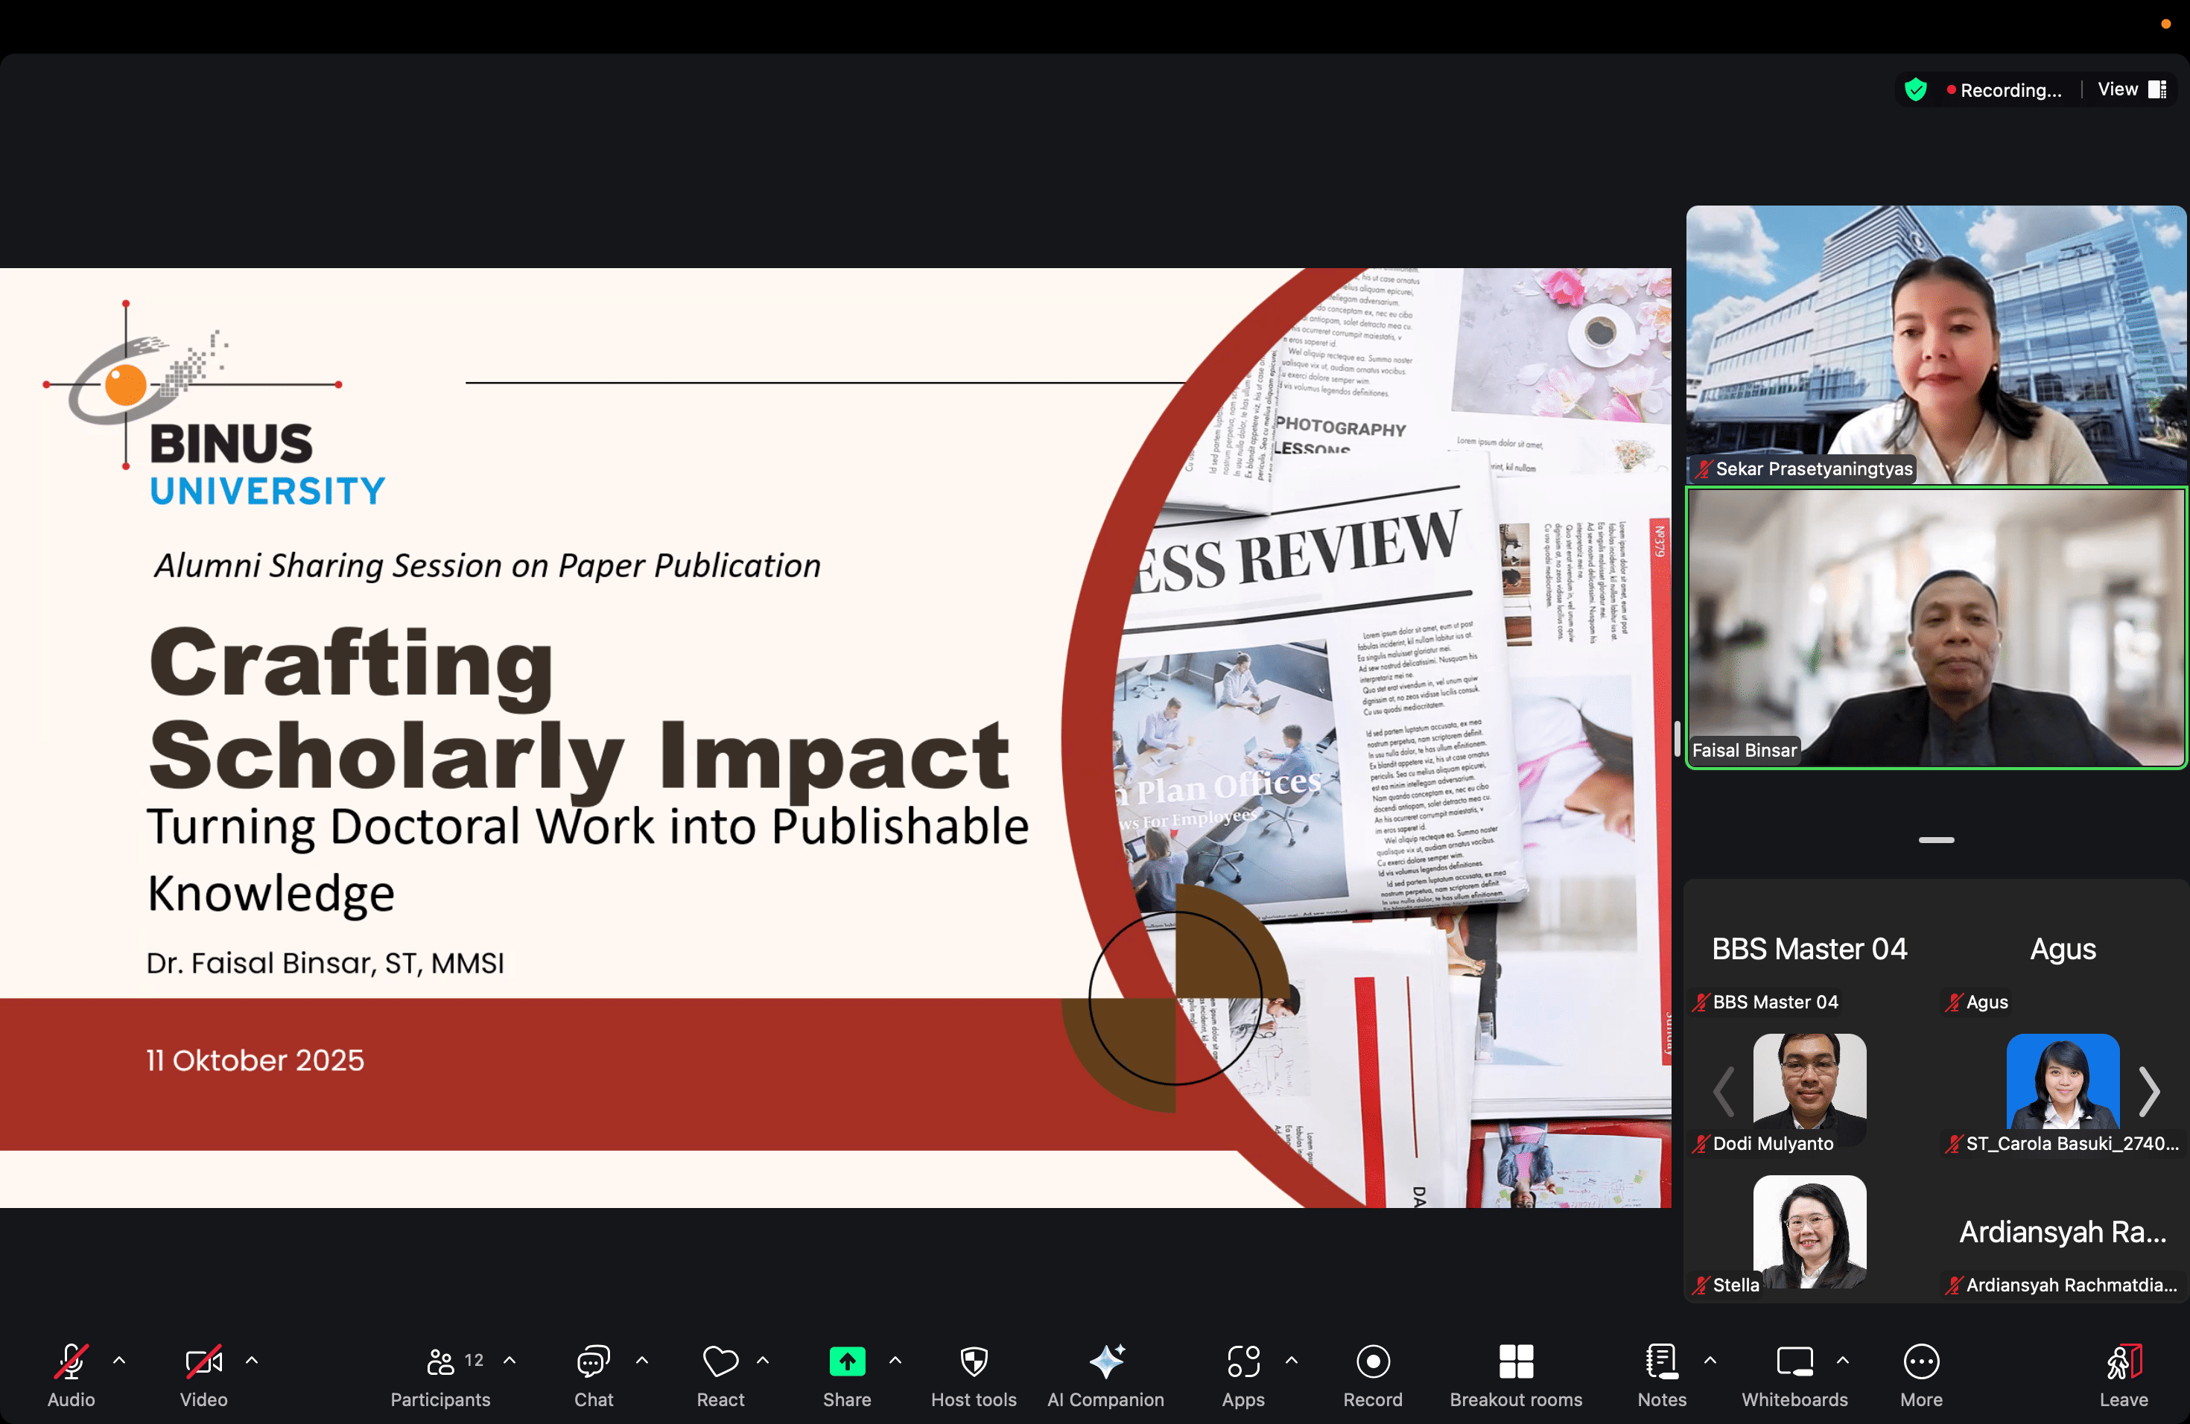The image size is (2190, 1424).
Task: Click the Leave meeting button
Action: [x=2123, y=1361]
